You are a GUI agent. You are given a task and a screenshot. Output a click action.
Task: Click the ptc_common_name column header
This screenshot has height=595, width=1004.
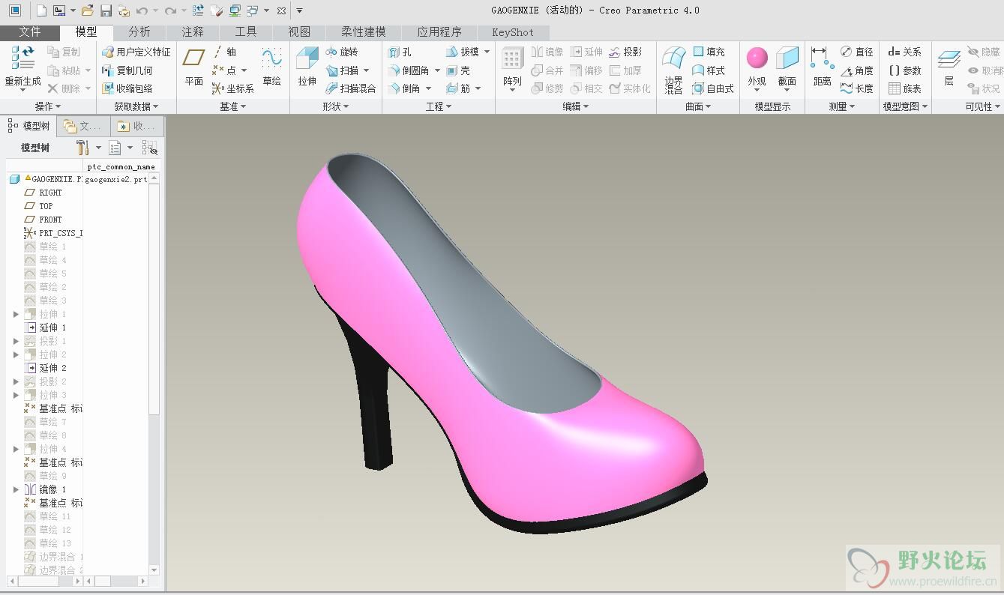[x=121, y=166]
